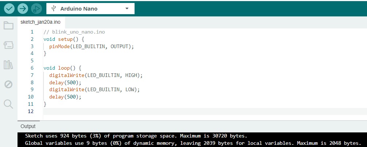Viewport: 367px width, 147px height.
Task: Select the Output panel tab
Action: pyautogui.click(x=28, y=127)
